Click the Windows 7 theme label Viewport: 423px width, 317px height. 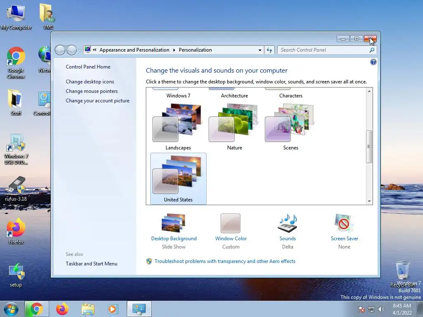coord(178,96)
